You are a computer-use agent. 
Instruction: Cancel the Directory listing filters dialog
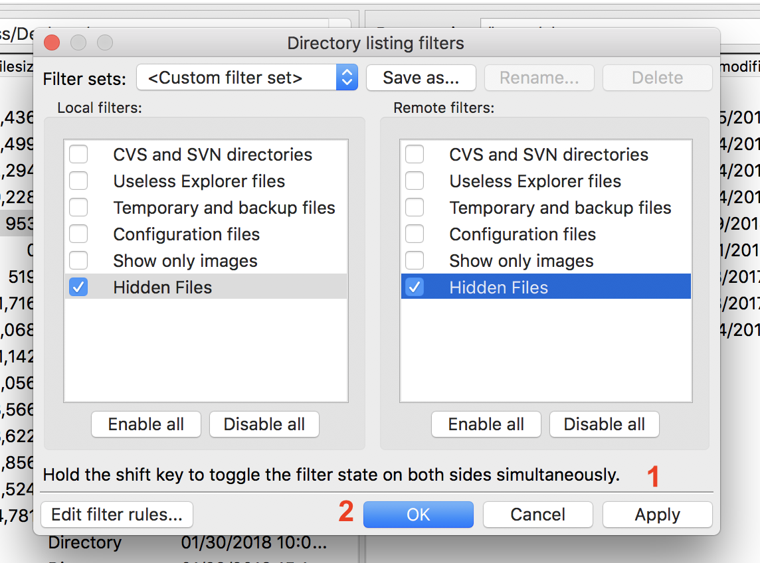(x=537, y=515)
